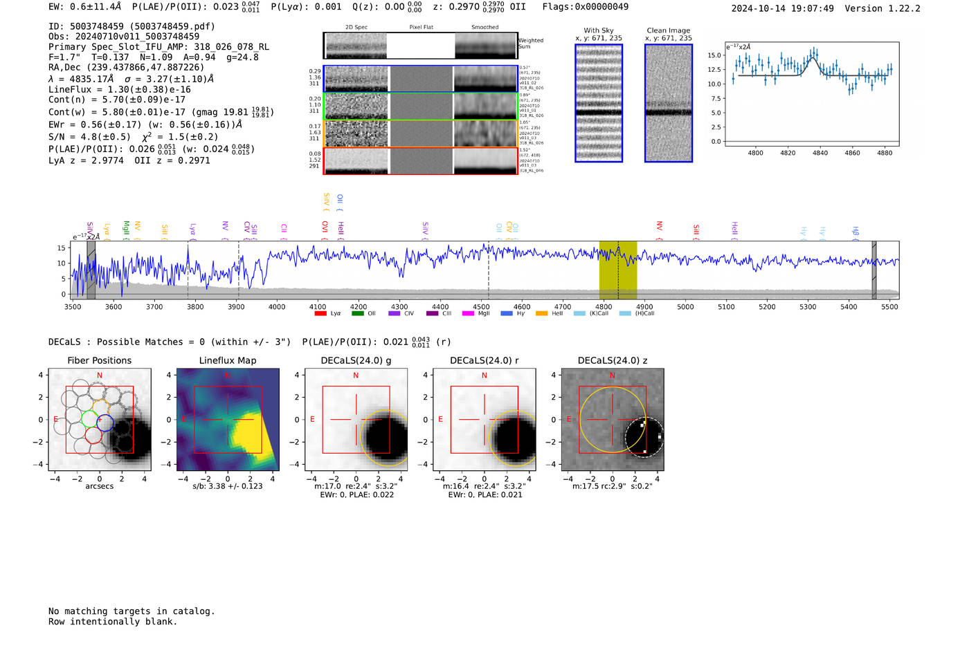
Task: Open the With Sky cutout image
Action: [599, 103]
